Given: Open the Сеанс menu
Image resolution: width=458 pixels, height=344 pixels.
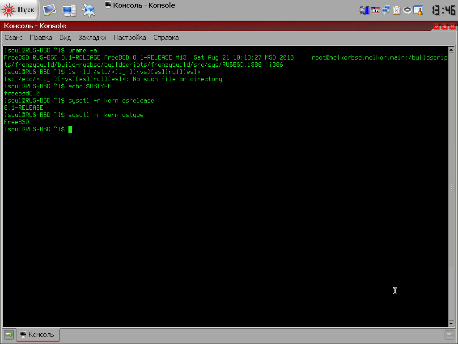Looking at the screenshot, I should (13, 38).
